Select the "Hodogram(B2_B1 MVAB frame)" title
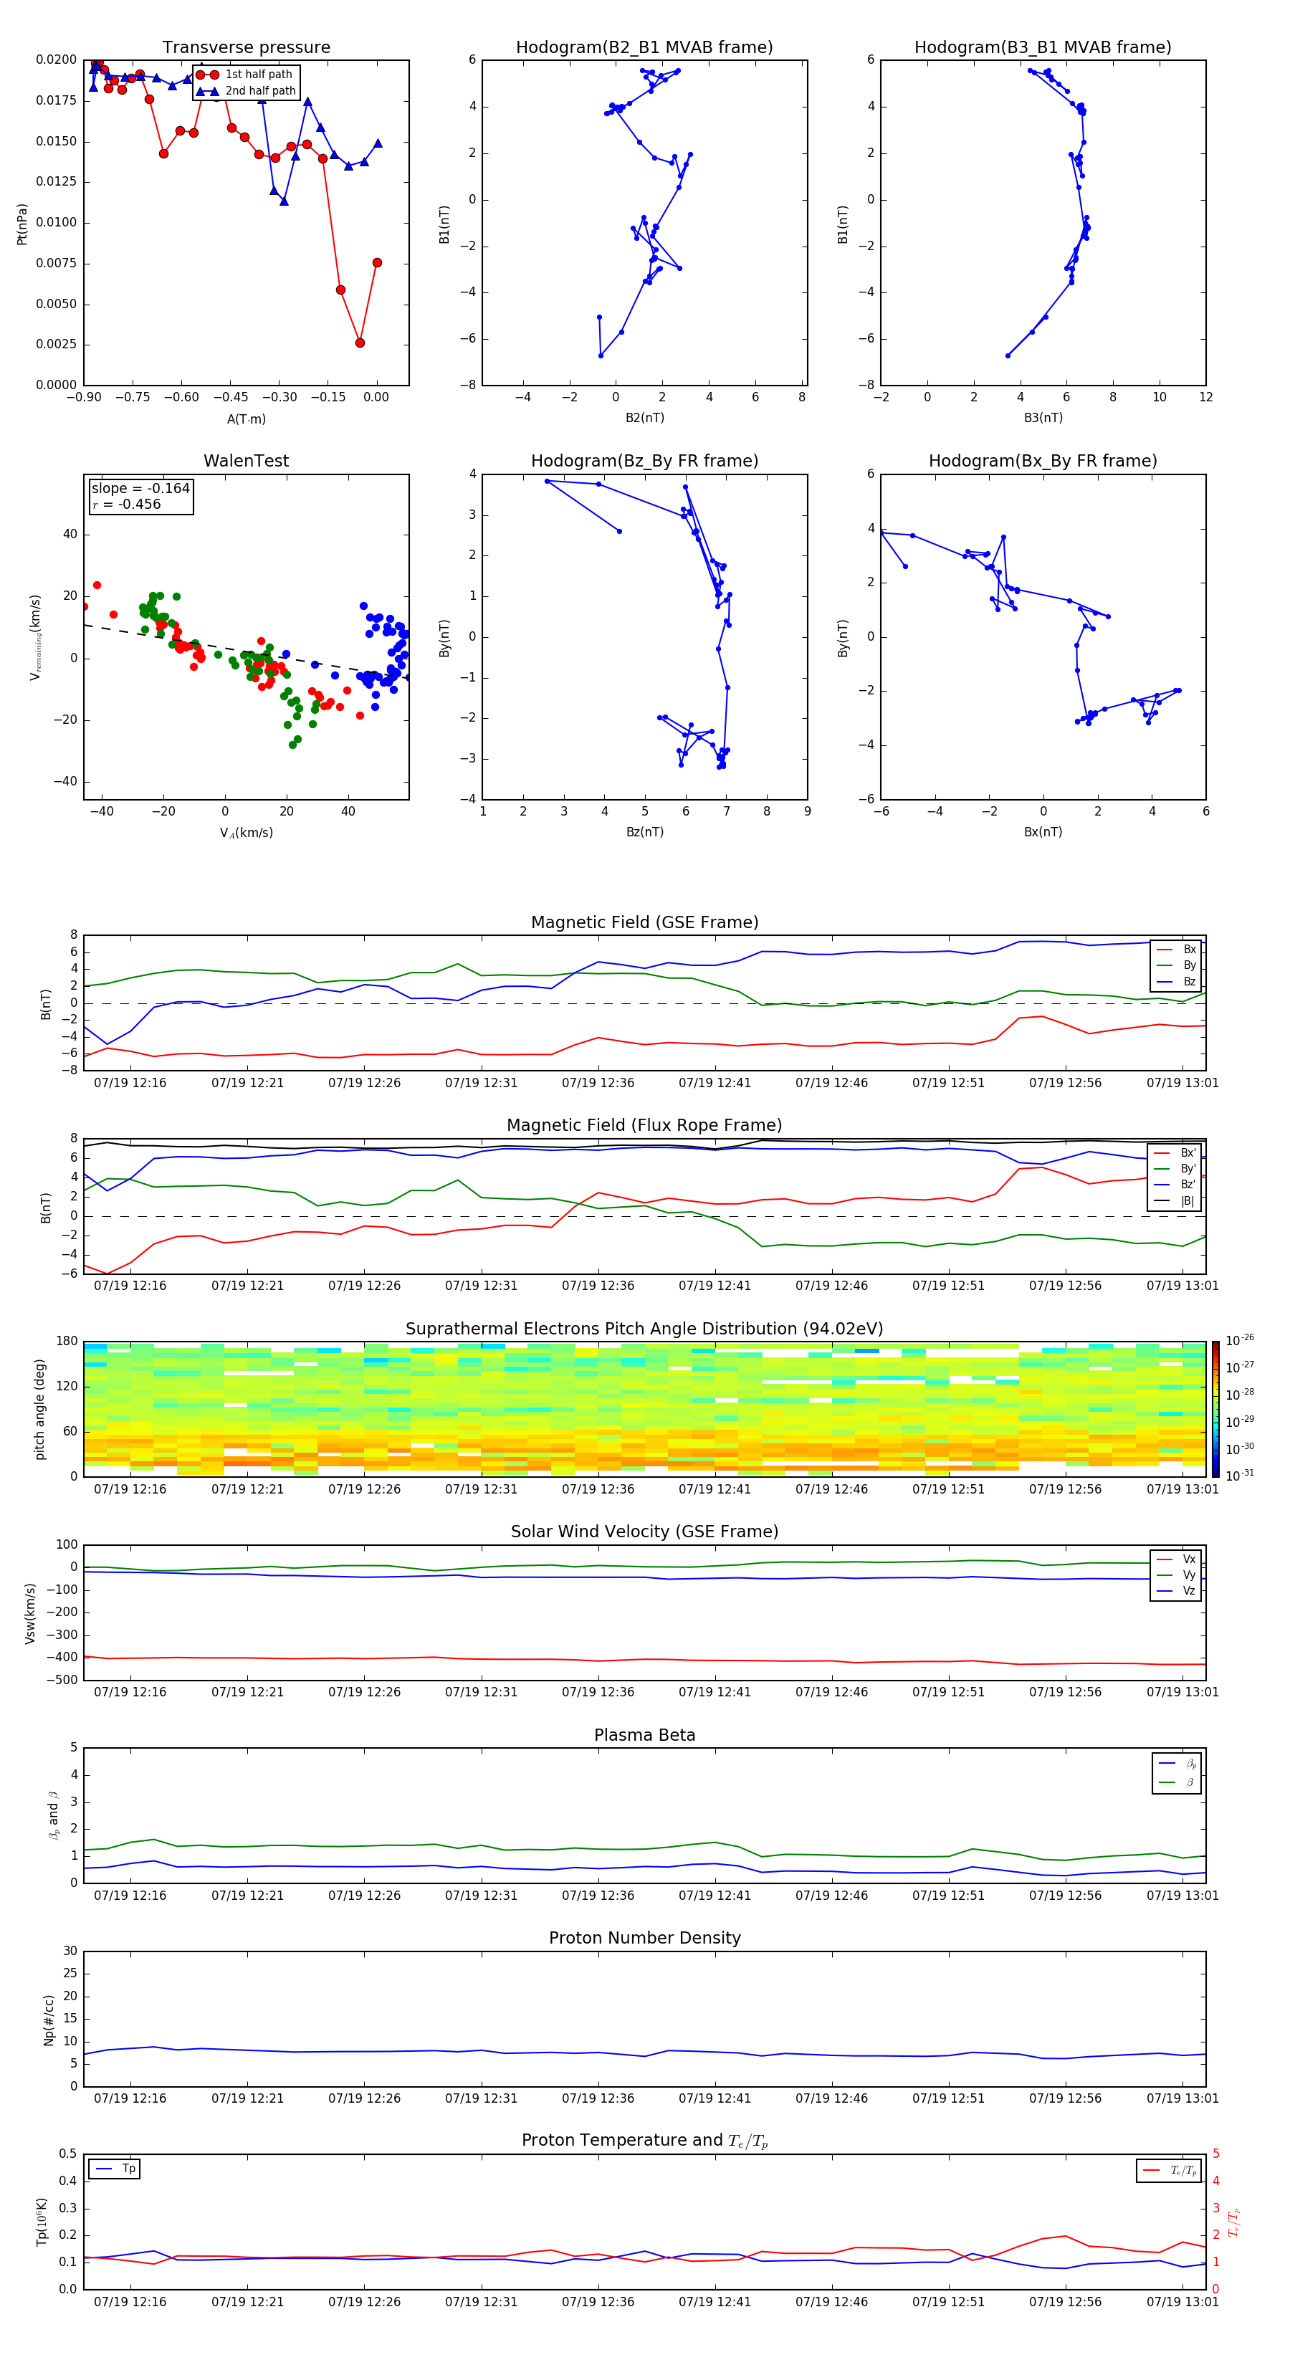1290x2365 pixels. point(644,48)
